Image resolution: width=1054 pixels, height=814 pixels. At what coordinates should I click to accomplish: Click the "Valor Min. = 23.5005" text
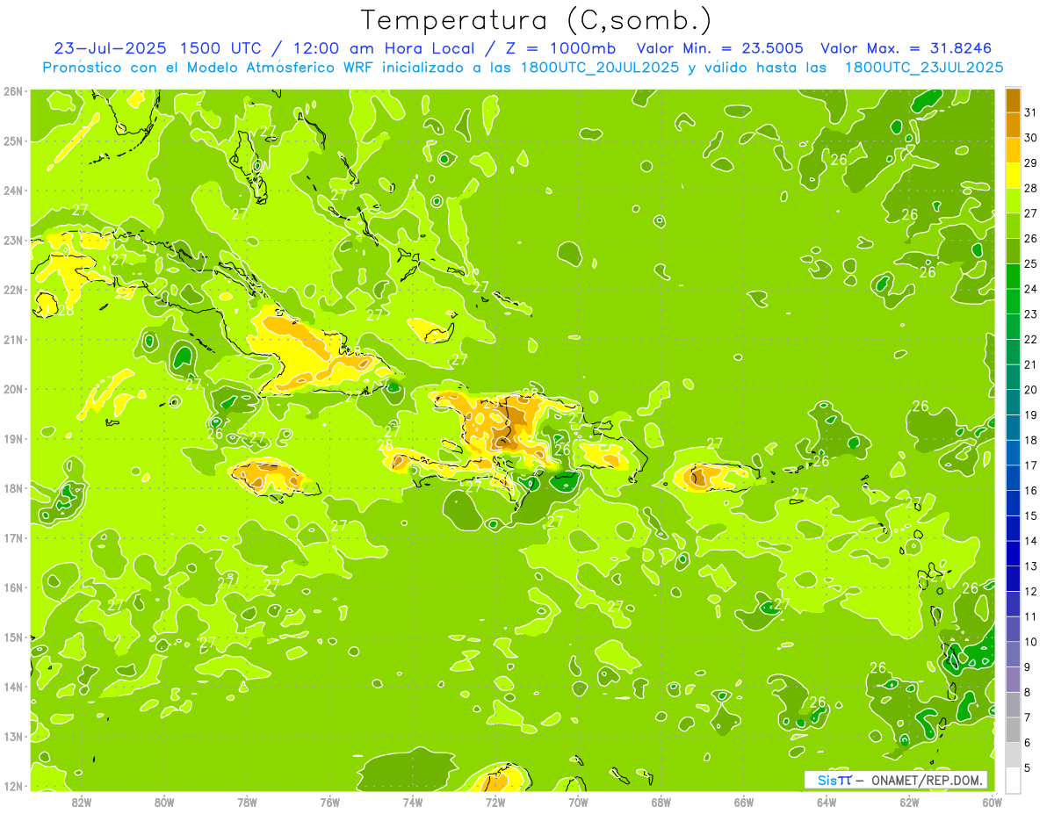pyautogui.click(x=719, y=48)
